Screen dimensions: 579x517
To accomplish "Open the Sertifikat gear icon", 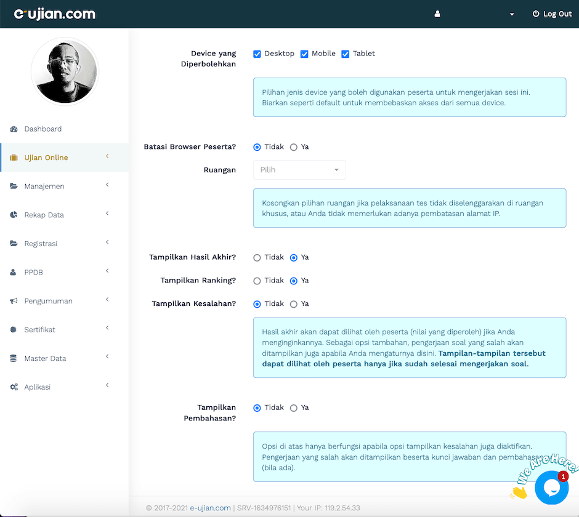I will click(x=14, y=329).
